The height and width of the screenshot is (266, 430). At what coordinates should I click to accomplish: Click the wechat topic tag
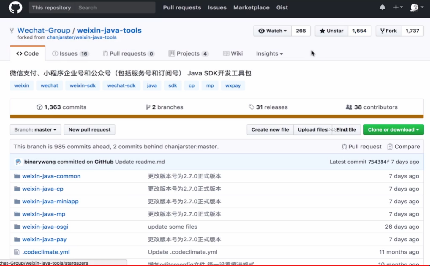[x=49, y=85]
